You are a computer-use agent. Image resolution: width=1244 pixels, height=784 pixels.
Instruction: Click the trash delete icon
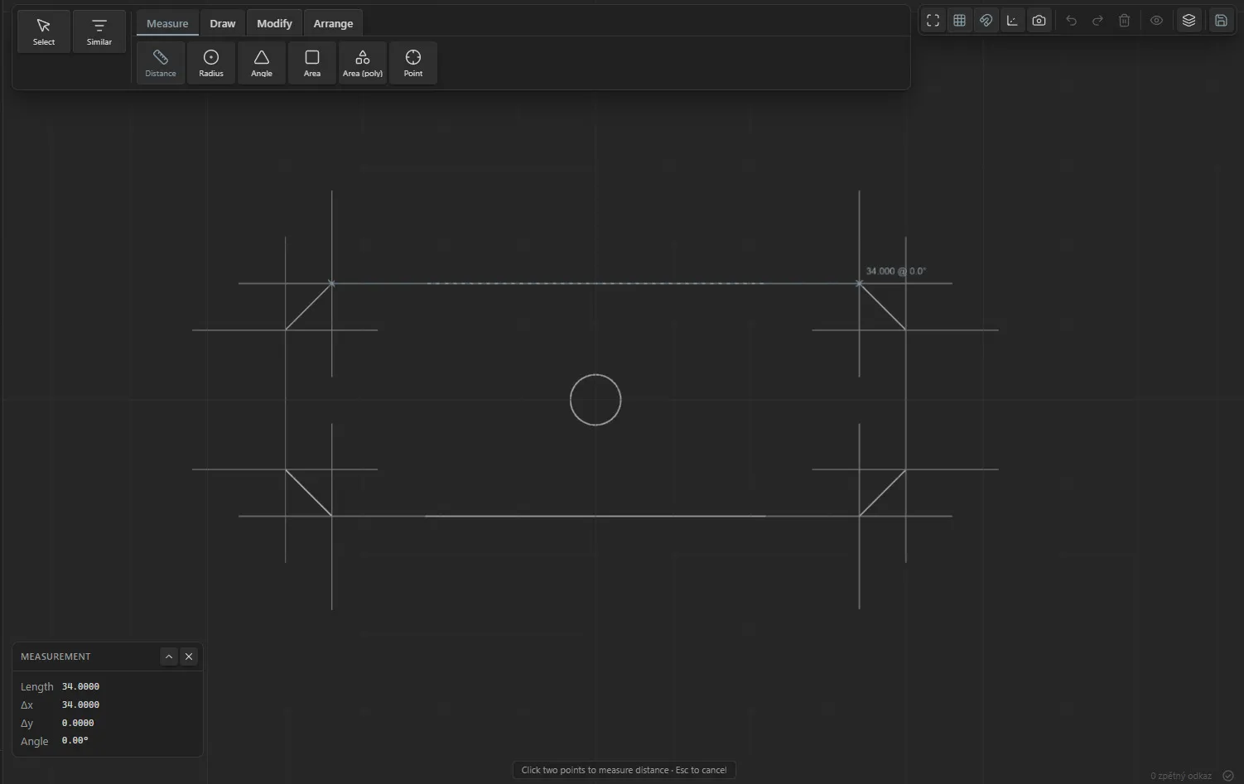[x=1125, y=21]
